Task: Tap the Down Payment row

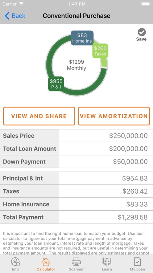Action: (76, 162)
